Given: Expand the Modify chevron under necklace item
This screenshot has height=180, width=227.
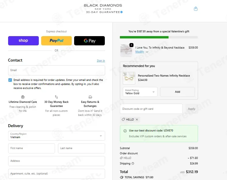Looking at the screenshot, I should [147, 52].
